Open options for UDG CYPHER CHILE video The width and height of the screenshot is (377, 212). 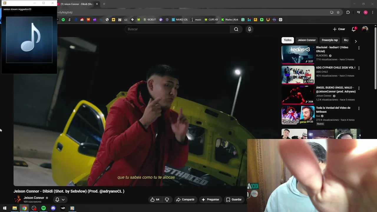[x=359, y=68]
